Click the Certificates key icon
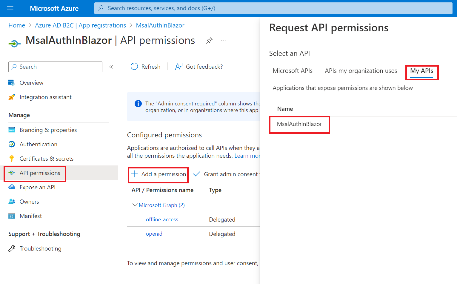 tap(12, 159)
